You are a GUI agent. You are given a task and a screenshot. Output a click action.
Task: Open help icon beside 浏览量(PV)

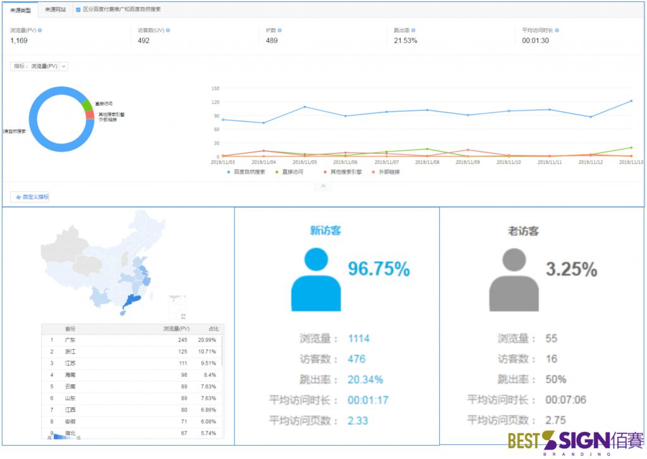click(x=40, y=30)
